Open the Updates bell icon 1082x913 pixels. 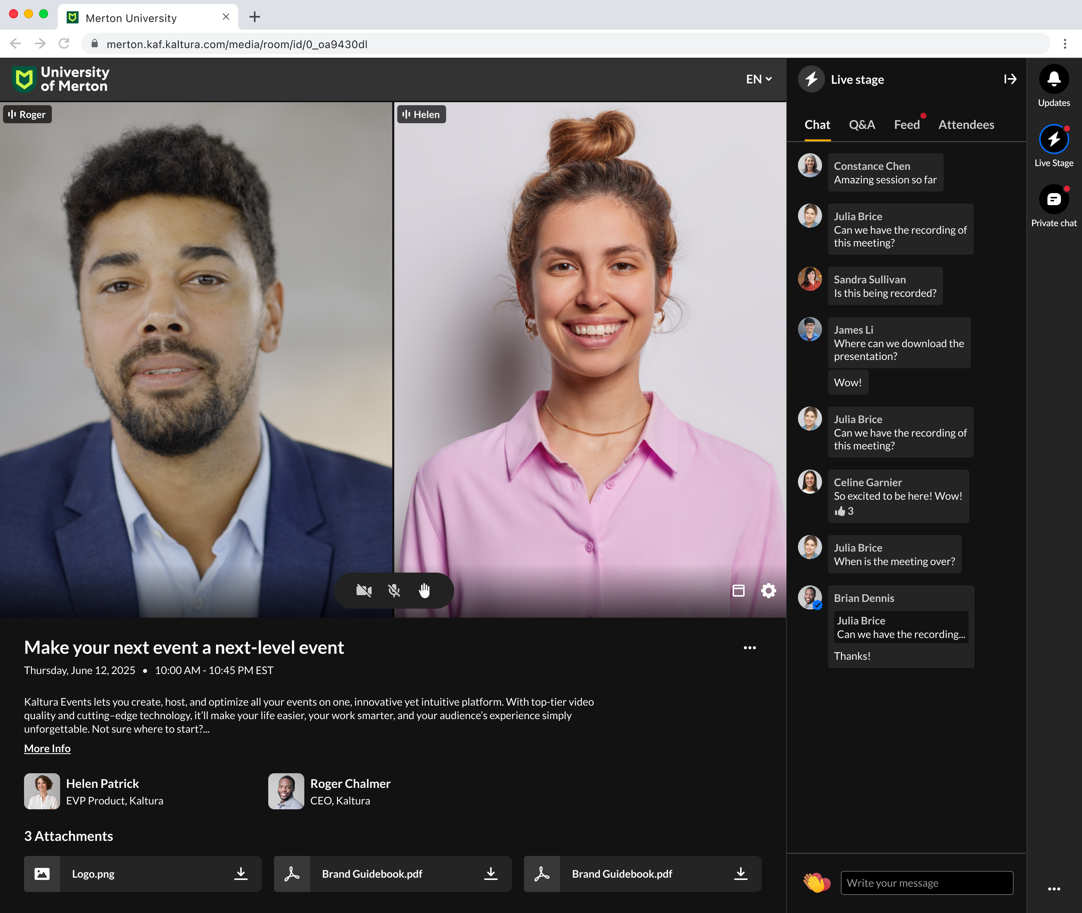[x=1053, y=79]
